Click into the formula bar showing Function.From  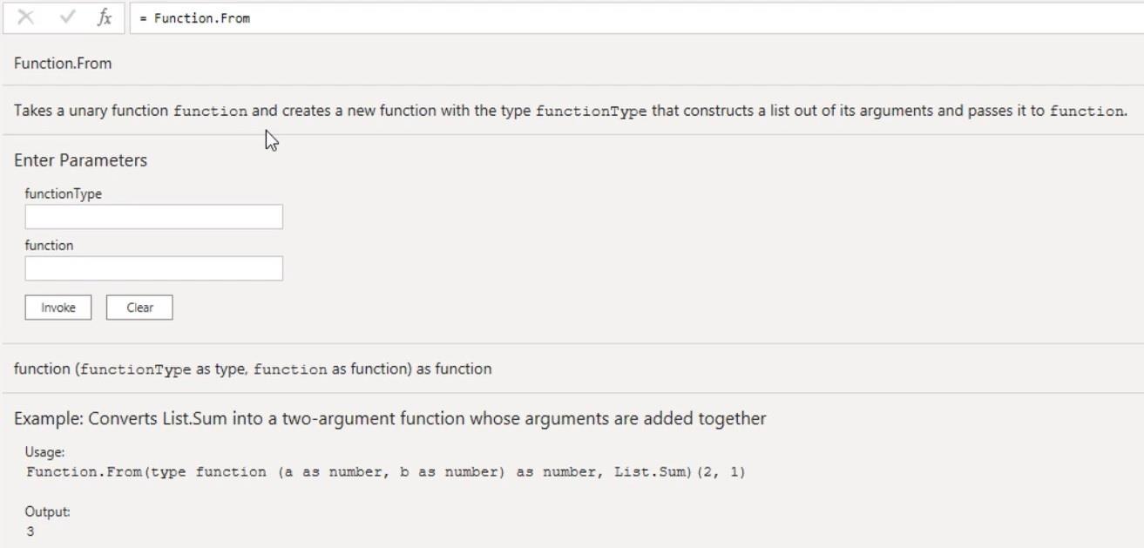point(636,17)
